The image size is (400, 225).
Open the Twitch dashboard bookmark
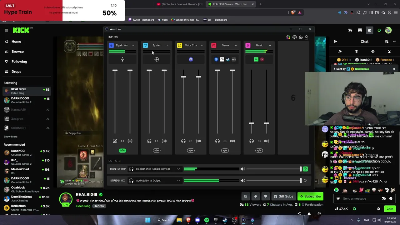pos(141,20)
